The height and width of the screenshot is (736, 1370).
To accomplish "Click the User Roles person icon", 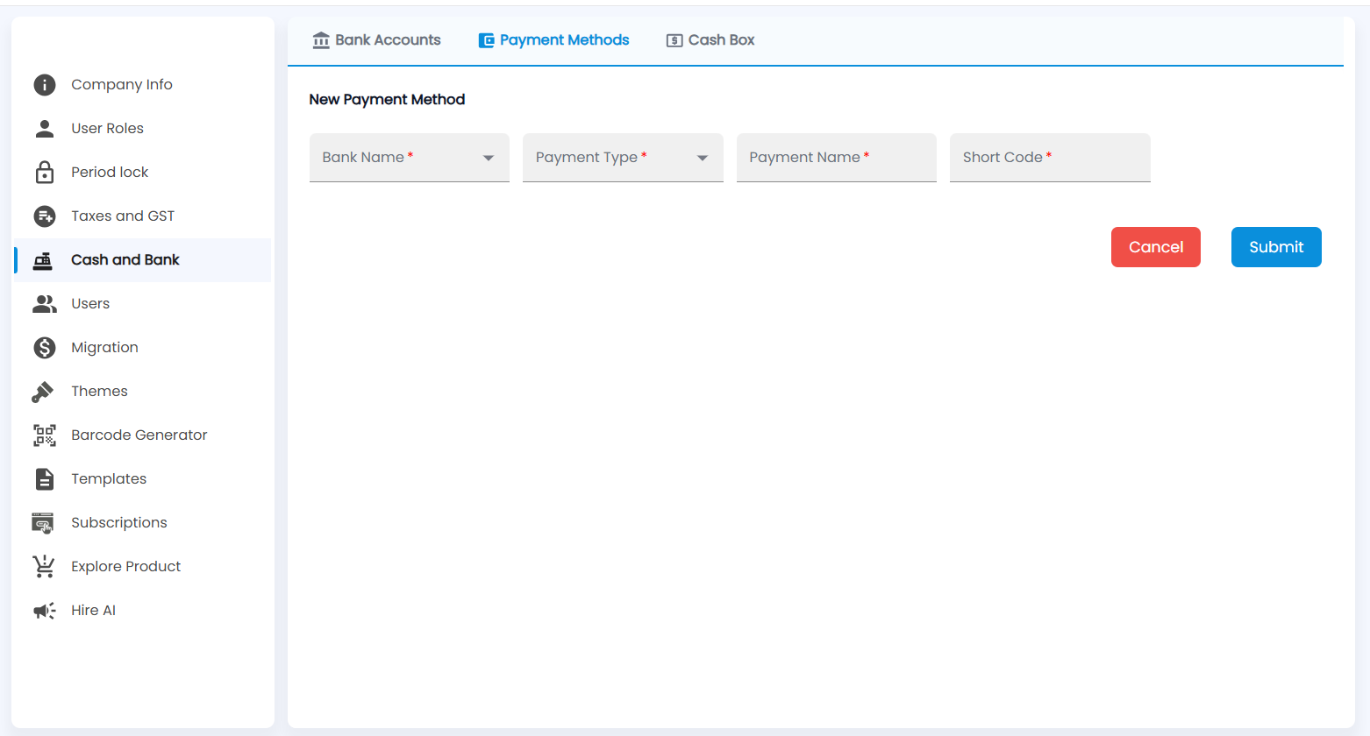I will point(44,128).
